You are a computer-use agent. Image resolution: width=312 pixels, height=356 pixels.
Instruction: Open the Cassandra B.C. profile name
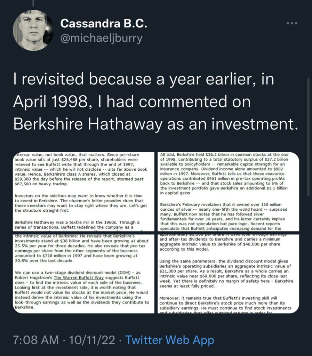tap(104, 24)
